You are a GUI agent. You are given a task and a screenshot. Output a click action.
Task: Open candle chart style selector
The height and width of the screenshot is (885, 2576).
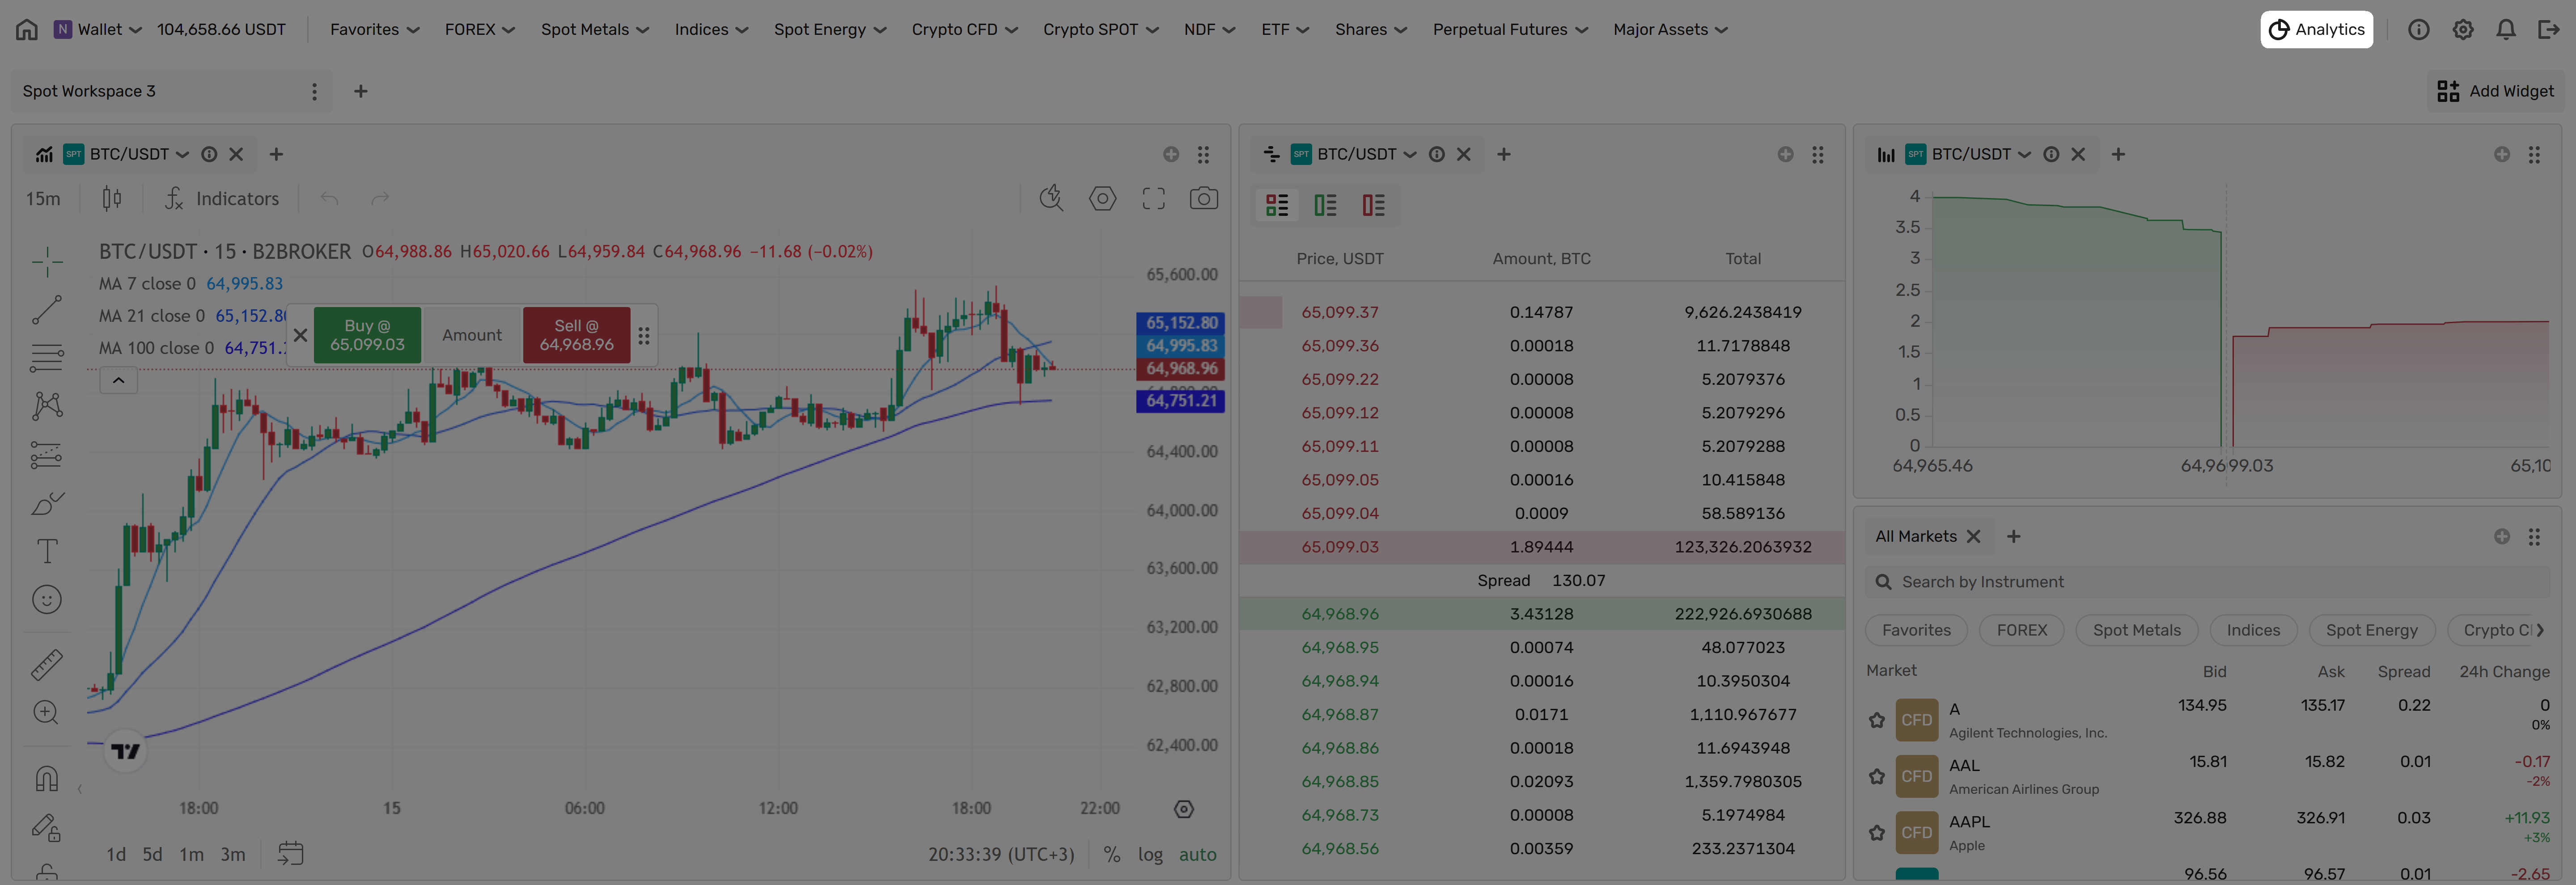(112, 199)
